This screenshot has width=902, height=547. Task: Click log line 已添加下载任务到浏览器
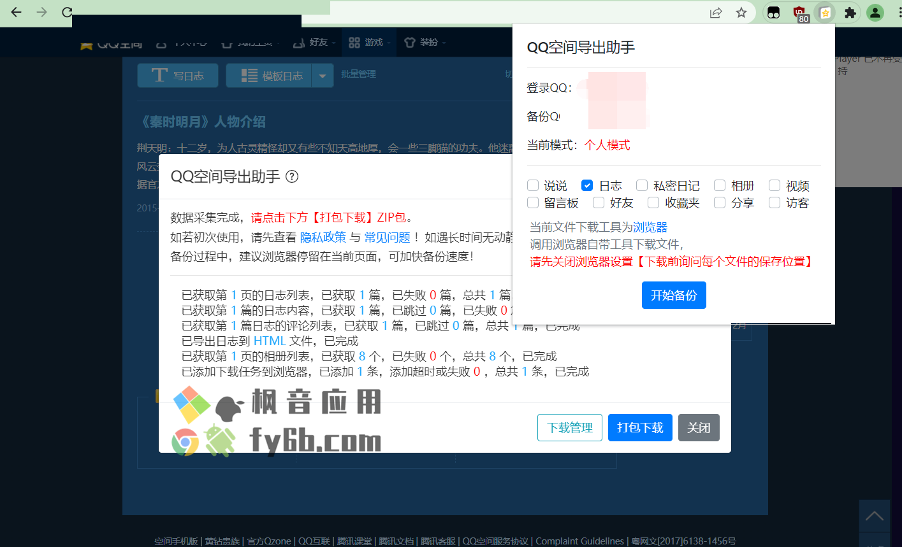point(386,371)
